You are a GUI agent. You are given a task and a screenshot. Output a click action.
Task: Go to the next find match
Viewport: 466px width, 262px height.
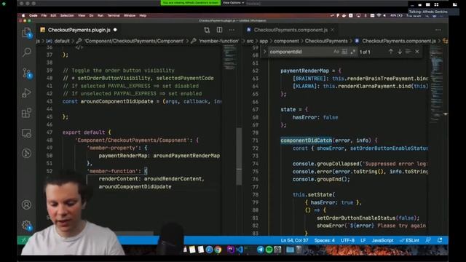pyautogui.click(x=400, y=52)
